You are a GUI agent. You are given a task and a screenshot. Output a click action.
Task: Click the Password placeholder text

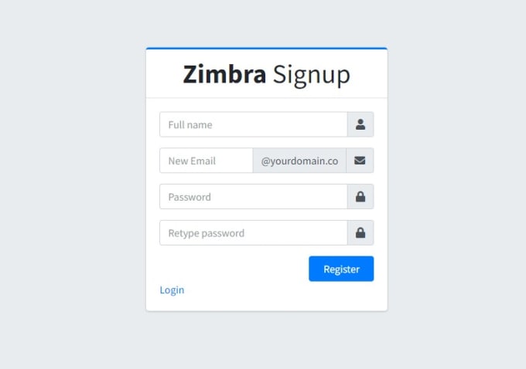tap(190, 197)
